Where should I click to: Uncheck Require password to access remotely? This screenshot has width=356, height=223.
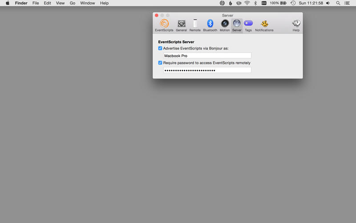point(161,63)
